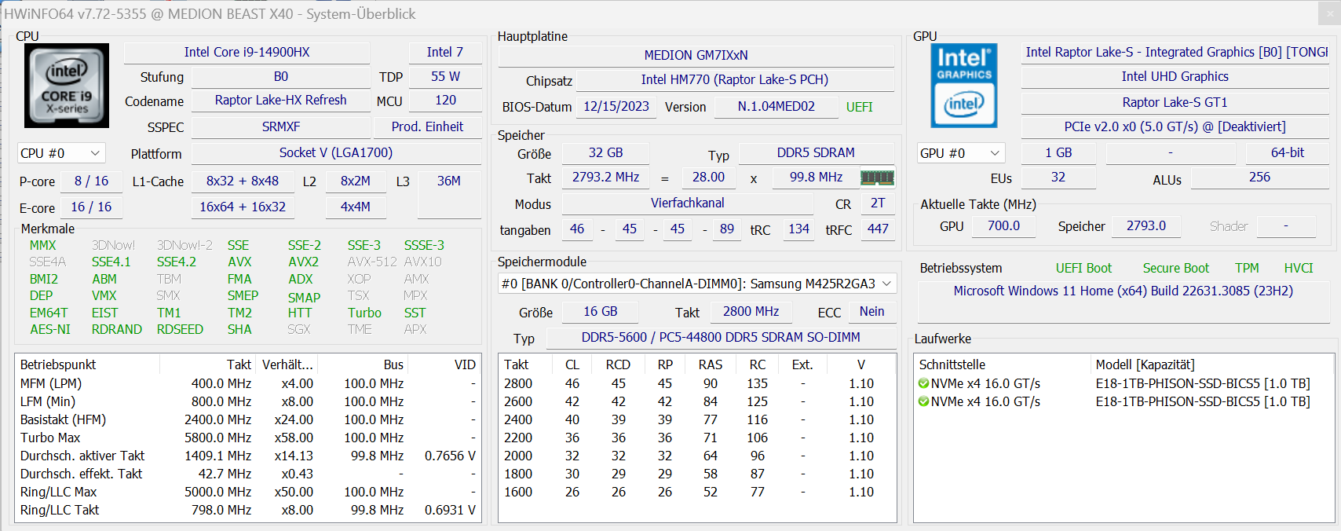Click the MCU value 120
The image size is (1341, 531).
point(445,100)
